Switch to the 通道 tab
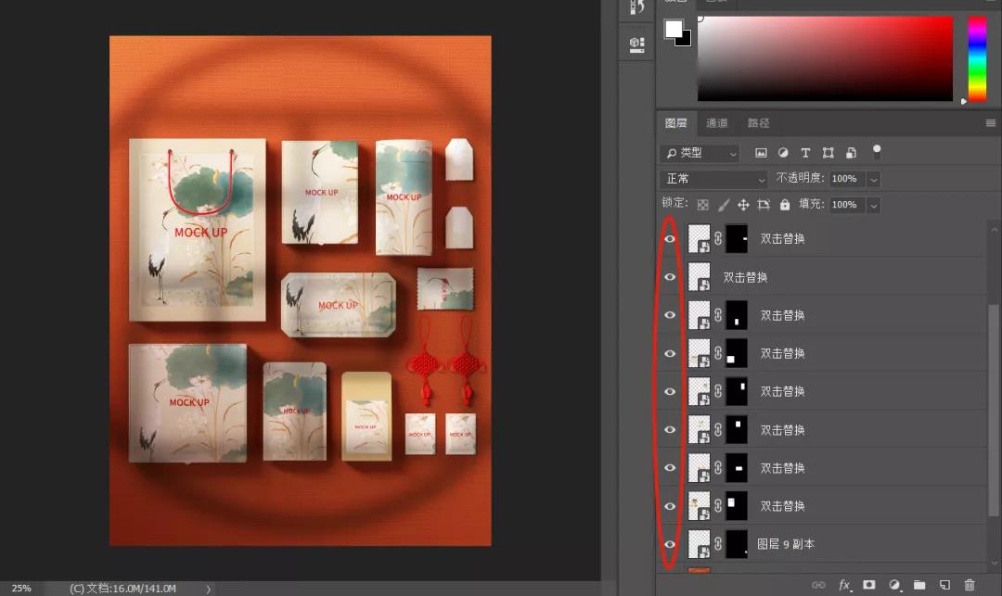This screenshot has width=1002, height=596. tap(716, 123)
